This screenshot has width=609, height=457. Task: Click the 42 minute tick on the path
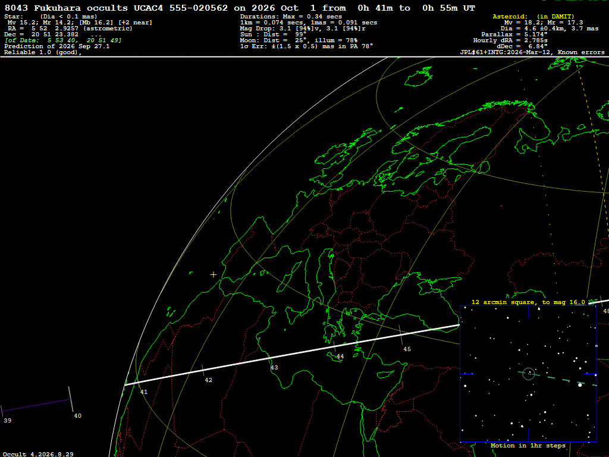(203, 370)
